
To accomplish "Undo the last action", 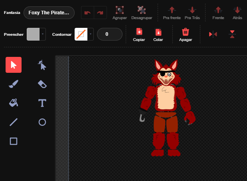I will click(87, 13).
